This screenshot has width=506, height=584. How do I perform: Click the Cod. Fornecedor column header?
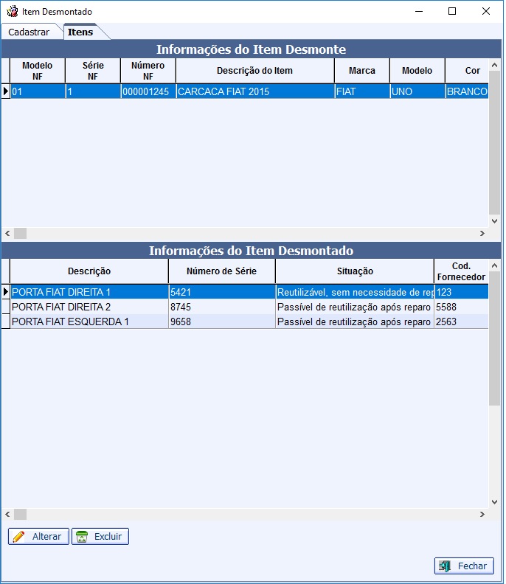click(x=461, y=271)
